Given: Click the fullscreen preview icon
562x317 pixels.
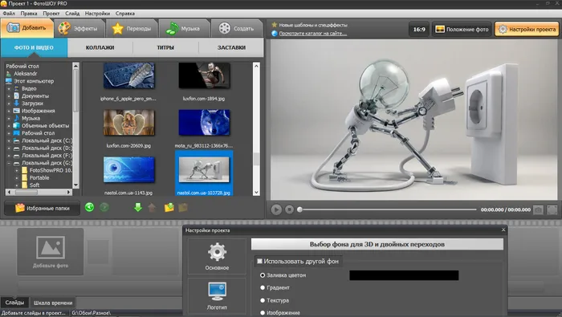Looking at the screenshot, I should point(552,209).
